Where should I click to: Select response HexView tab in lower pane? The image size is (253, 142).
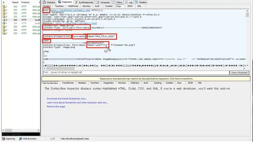[122, 83]
